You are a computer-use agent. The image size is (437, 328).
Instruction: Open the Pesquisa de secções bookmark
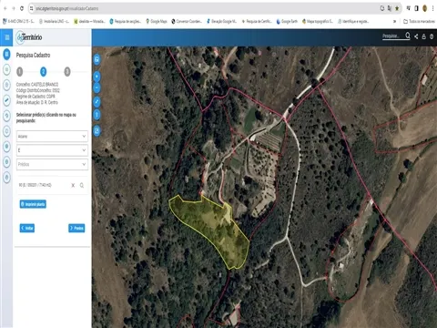click(126, 21)
